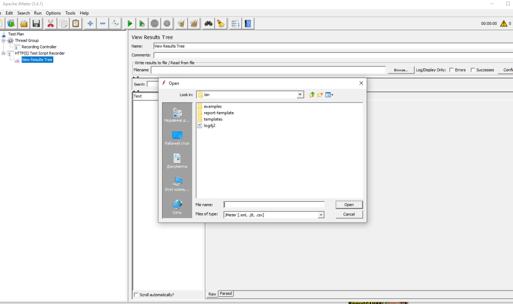Collapse the Thread Group tree node
Screen dimensions: 513x304
pos(4,40)
